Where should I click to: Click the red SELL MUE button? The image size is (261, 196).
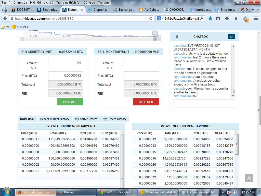[x=146, y=102]
